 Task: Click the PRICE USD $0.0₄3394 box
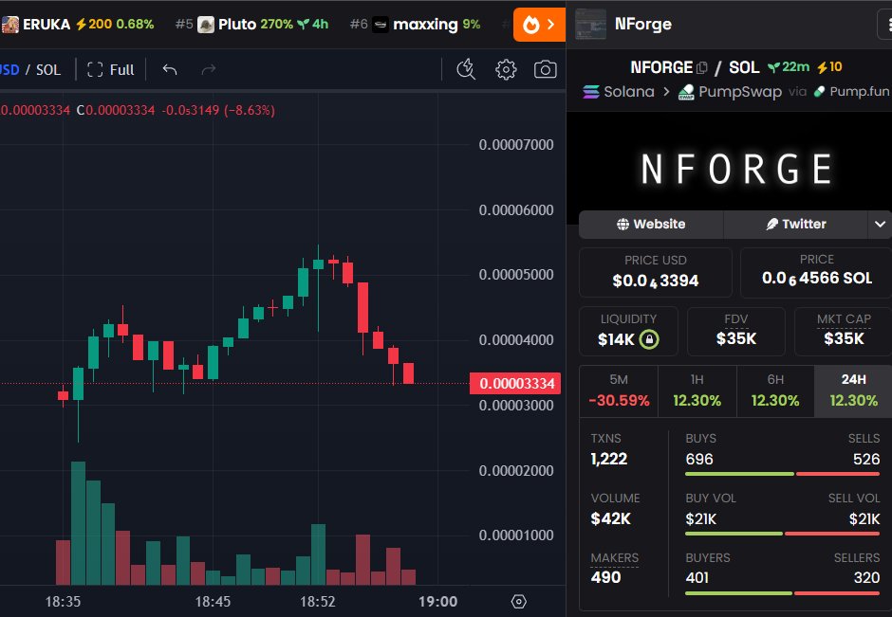pyautogui.click(x=656, y=272)
